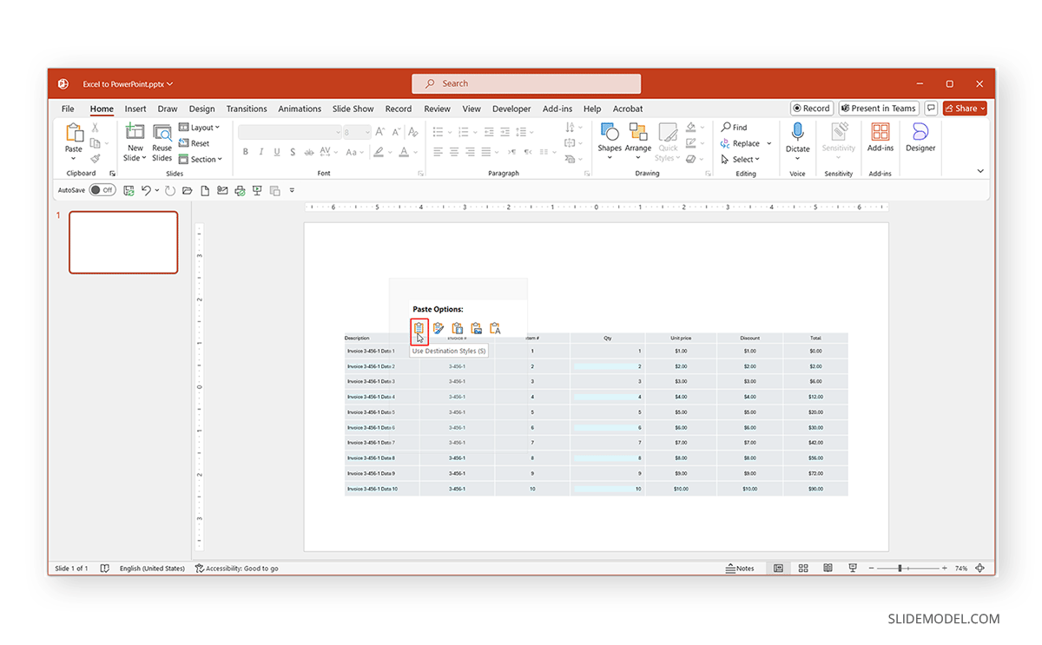Open the Layout dropdown
The image size is (1042, 645).
click(200, 127)
